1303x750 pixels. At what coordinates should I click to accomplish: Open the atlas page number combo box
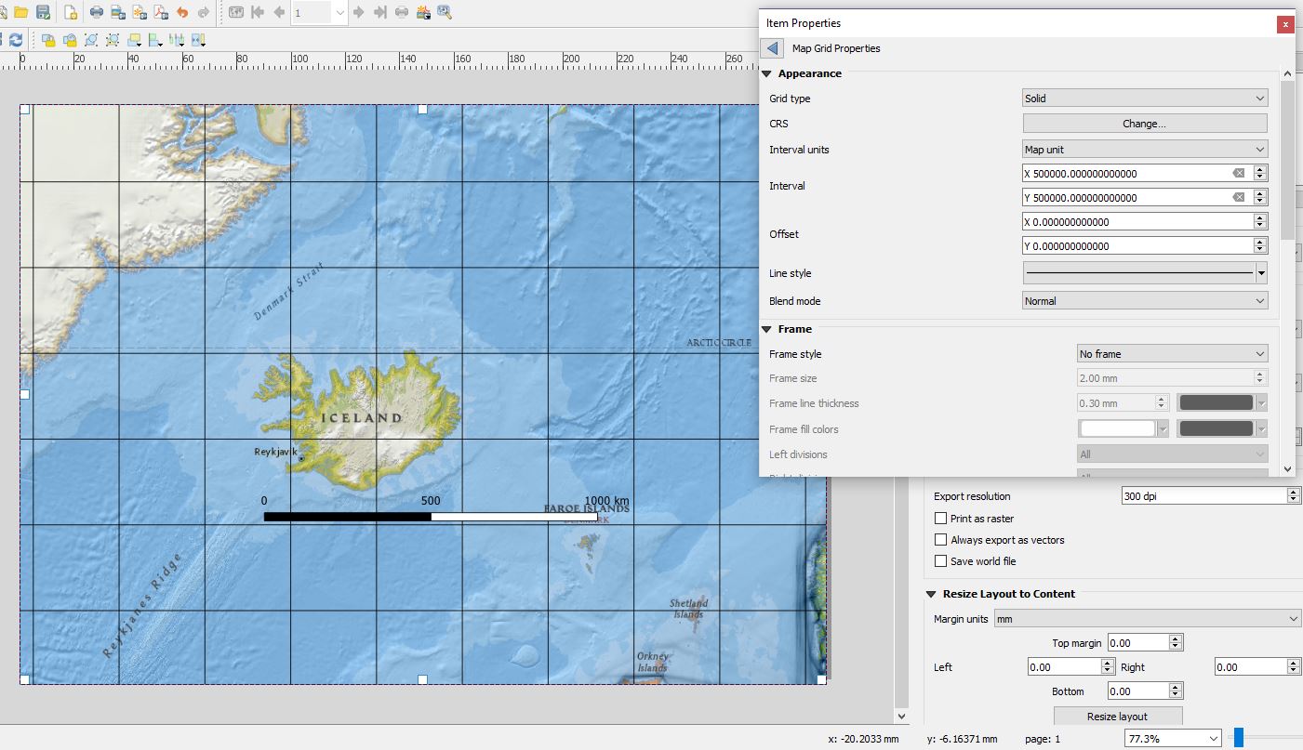319,13
